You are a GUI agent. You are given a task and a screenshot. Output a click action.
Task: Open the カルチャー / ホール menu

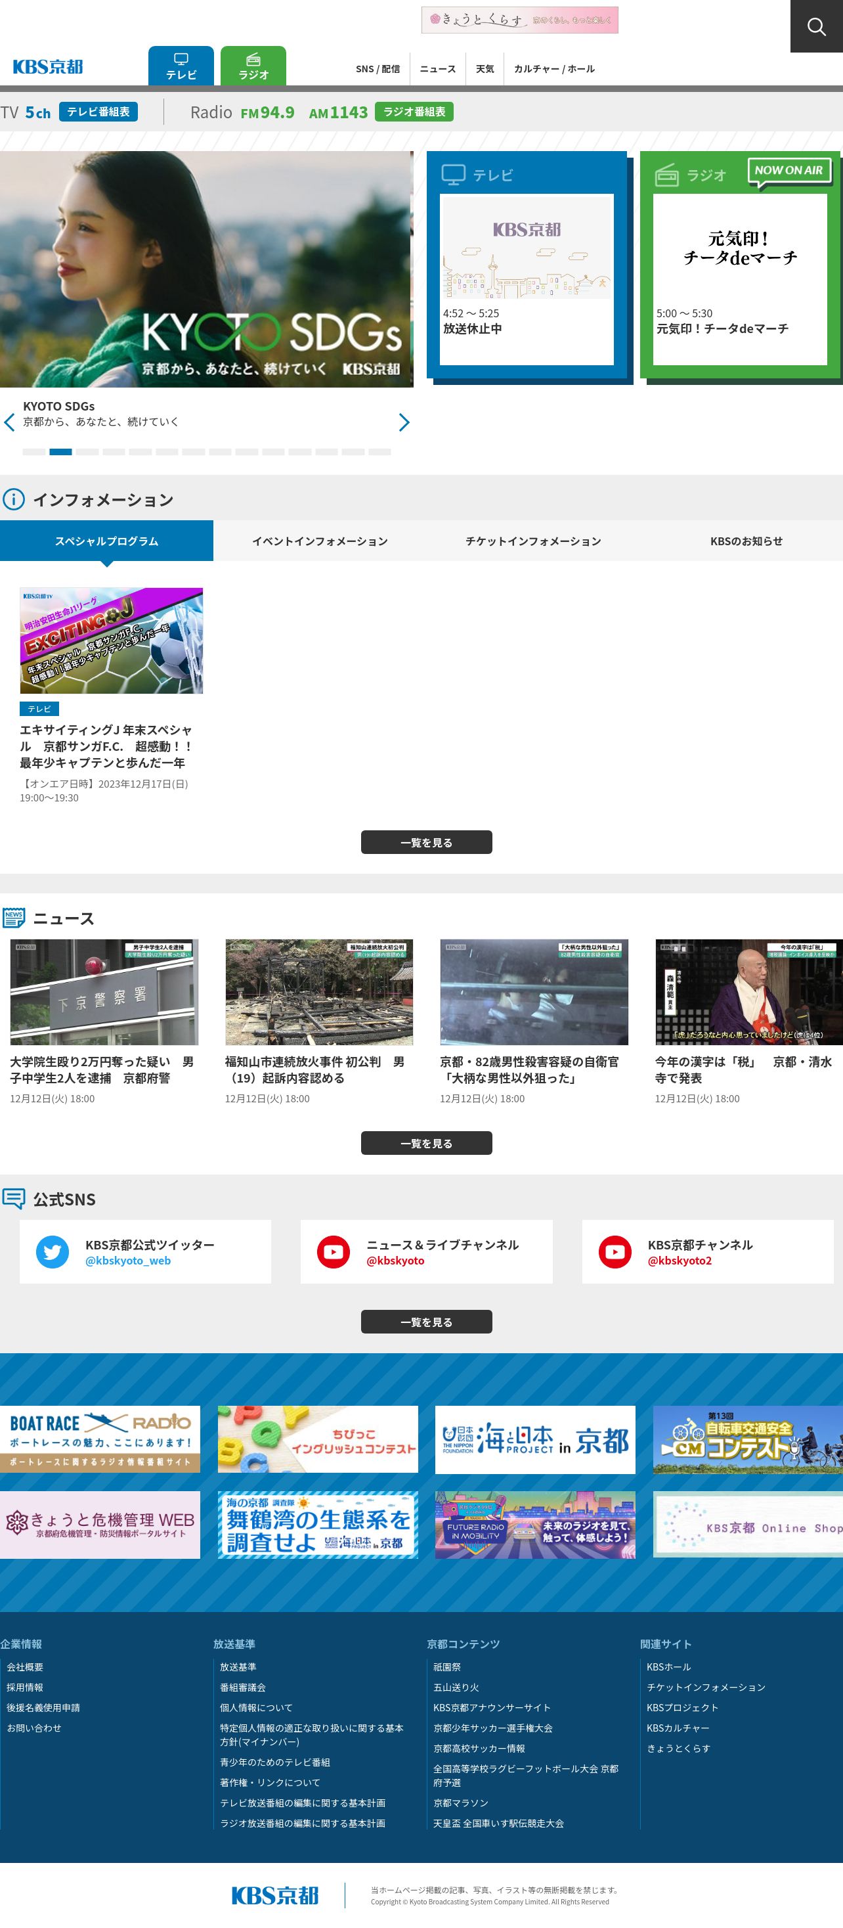click(554, 69)
